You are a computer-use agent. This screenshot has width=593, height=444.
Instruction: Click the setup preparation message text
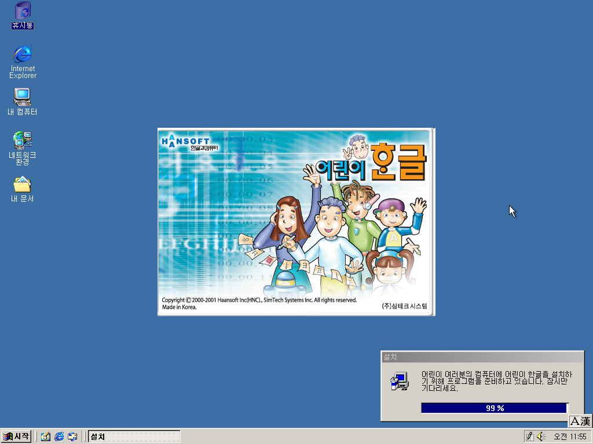coord(496,381)
